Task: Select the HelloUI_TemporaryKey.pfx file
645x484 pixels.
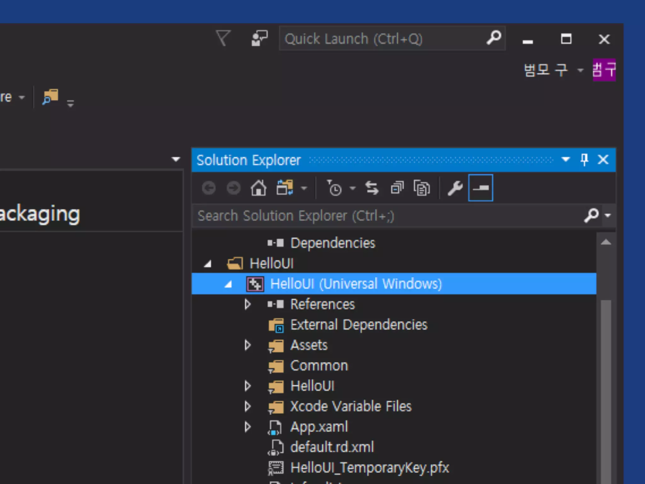Action: click(x=369, y=468)
